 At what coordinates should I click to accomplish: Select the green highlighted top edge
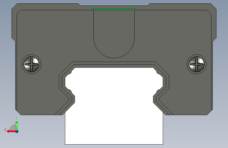click(x=114, y=10)
